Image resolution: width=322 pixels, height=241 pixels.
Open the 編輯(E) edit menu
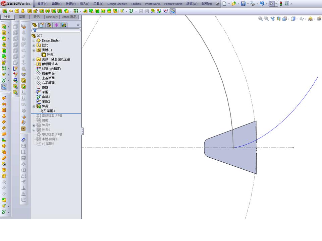click(x=56, y=4)
